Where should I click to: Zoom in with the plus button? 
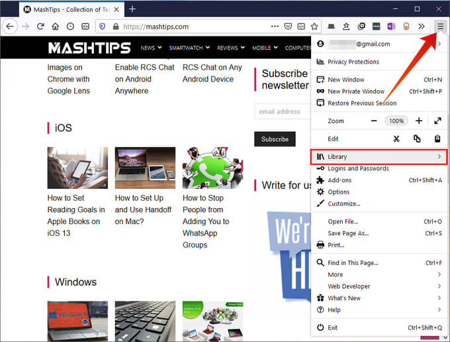[x=419, y=121]
